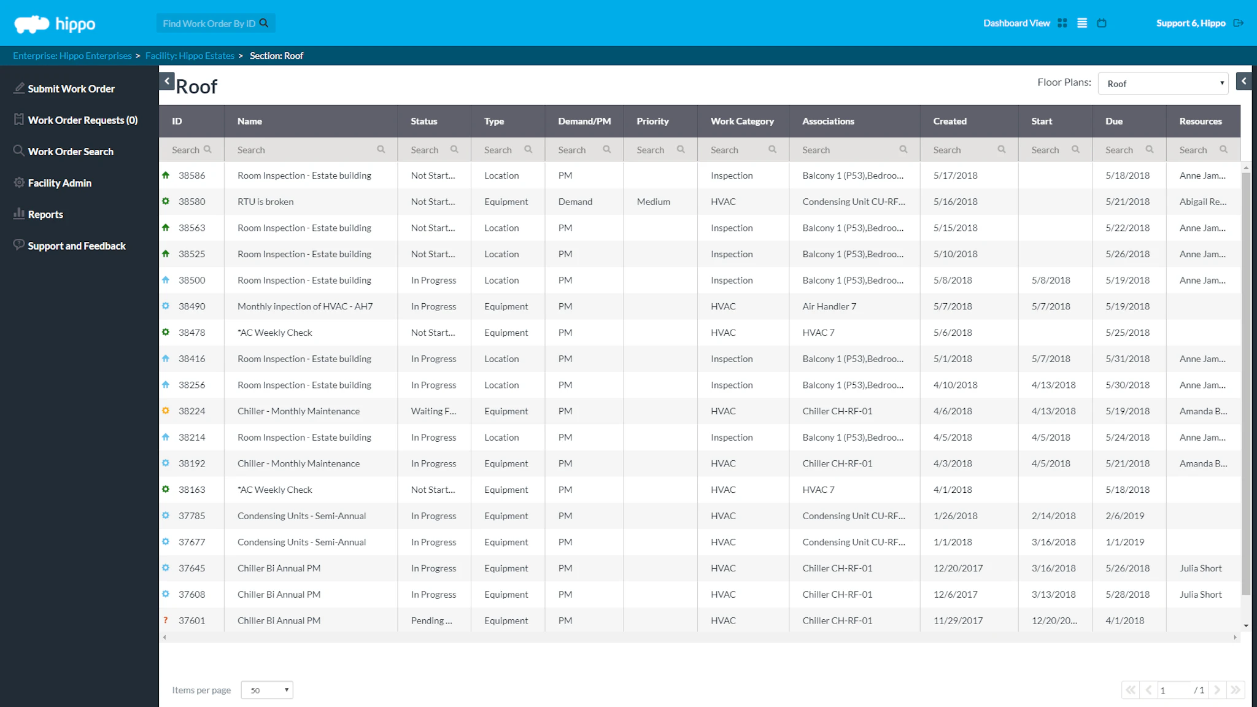
Task: Click Submit Work Order
Action: (71, 88)
